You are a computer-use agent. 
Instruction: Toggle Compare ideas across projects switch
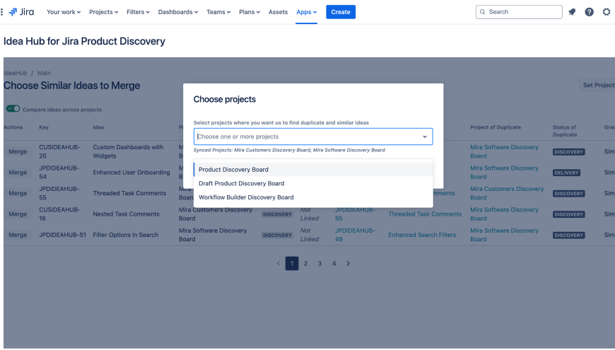click(x=13, y=109)
